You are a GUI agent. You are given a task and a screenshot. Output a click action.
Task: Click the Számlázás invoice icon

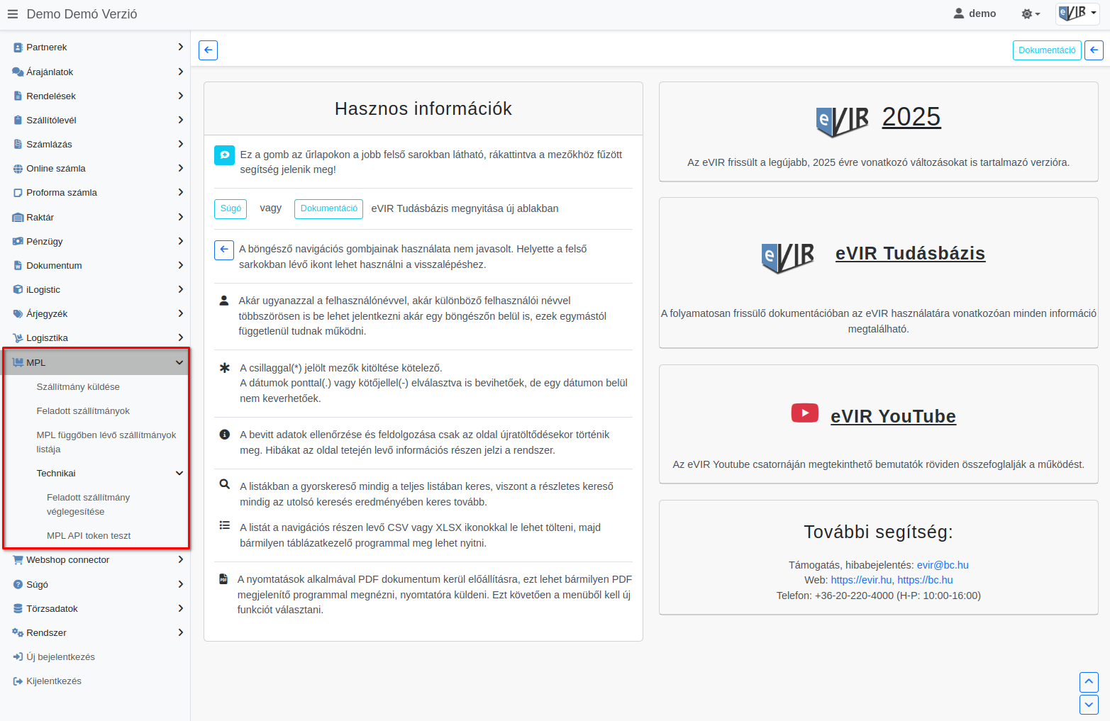pos(18,144)
